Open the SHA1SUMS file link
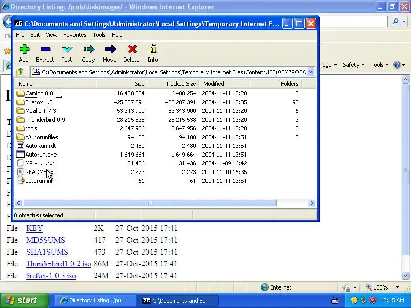Viewport: 411px width, 308px height. 47,252
